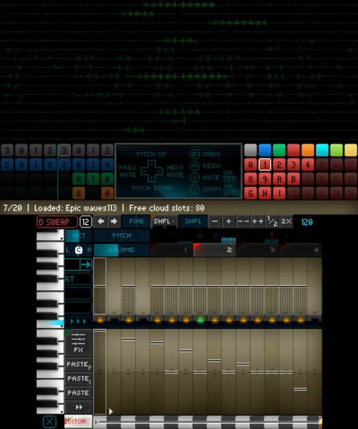The image size is (358, 429).
Task: Toggle the center C pan selector
Action: click(79, 250)
